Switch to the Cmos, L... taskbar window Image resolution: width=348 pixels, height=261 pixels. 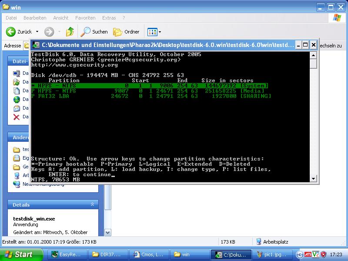point(149,254)
